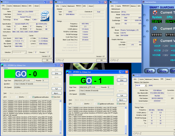Select Memory tab in CPU-Z SPD window
The width and height of the screenshot is (175, 136).
point(156,79)
